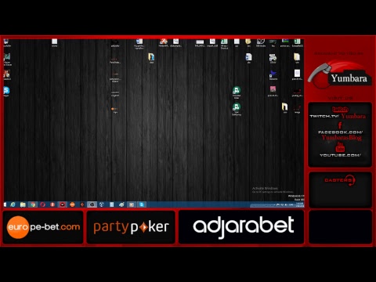376x282 pixels.
Task: Open the Windows Start button on the taskbar
Action: click(x=5, y=204)
